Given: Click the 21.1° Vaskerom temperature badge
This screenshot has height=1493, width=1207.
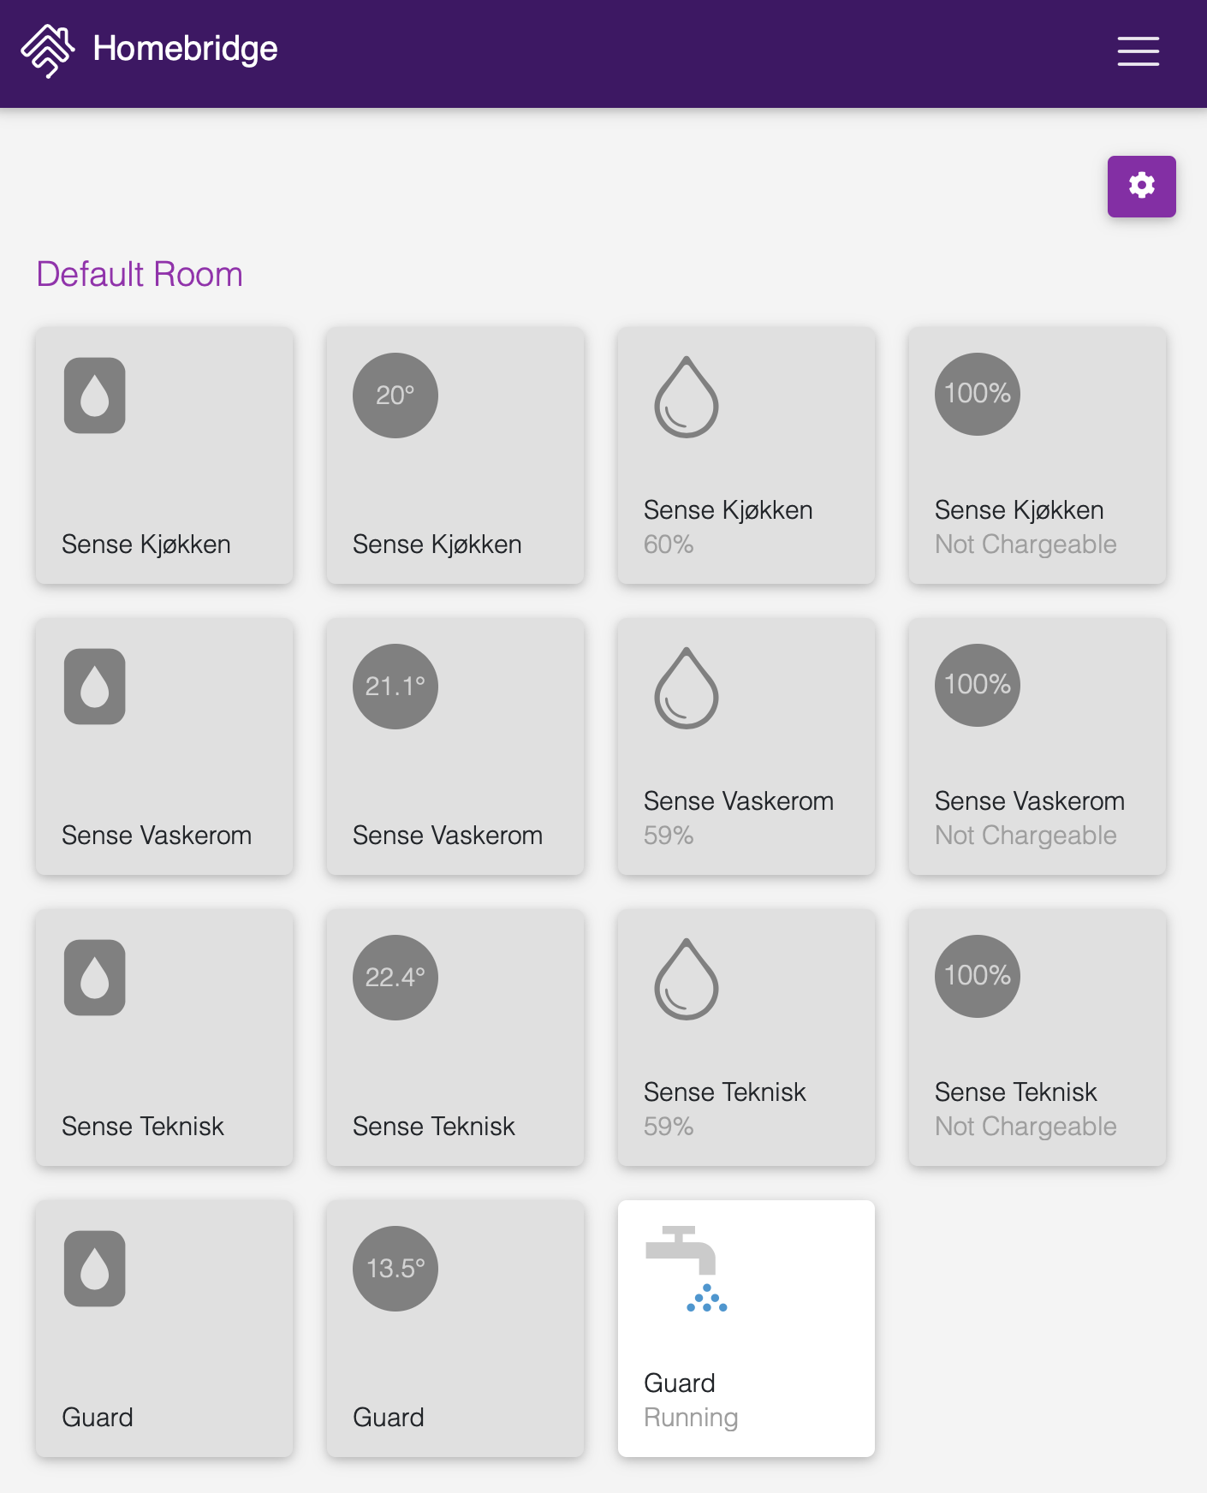Looking at the screenshot, I should [x=395, y=687].
